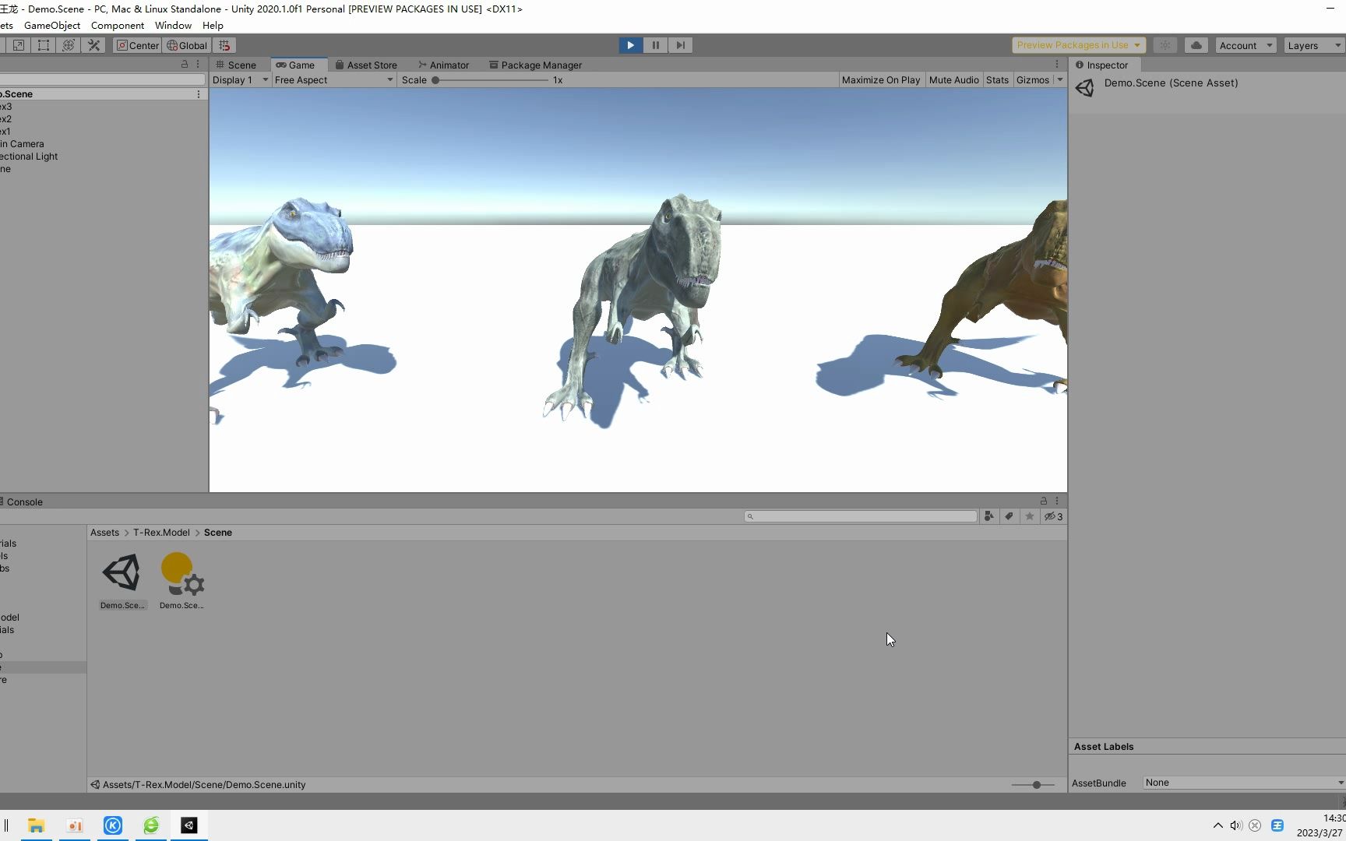1346x841 pixels.
Task: Open Search by Label filter icon
Action: tap(1009, 516)
